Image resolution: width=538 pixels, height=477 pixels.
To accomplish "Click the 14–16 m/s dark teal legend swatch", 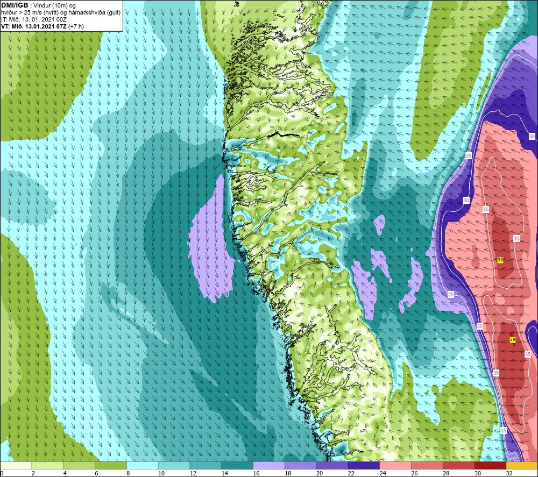I will pyautogui.click(x=237, y=465).
